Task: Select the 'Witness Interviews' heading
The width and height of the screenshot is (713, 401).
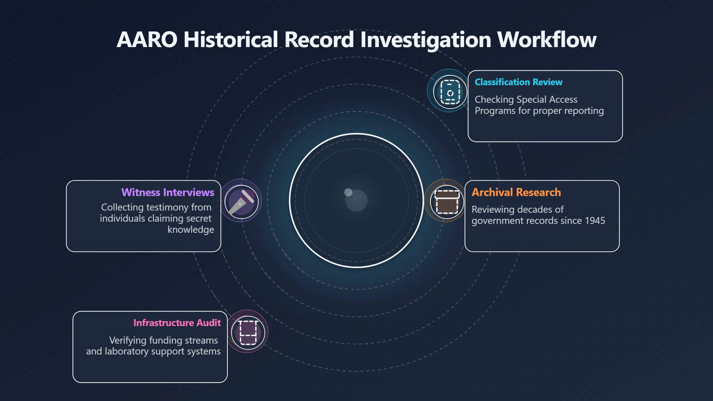Action: (168, 192)
